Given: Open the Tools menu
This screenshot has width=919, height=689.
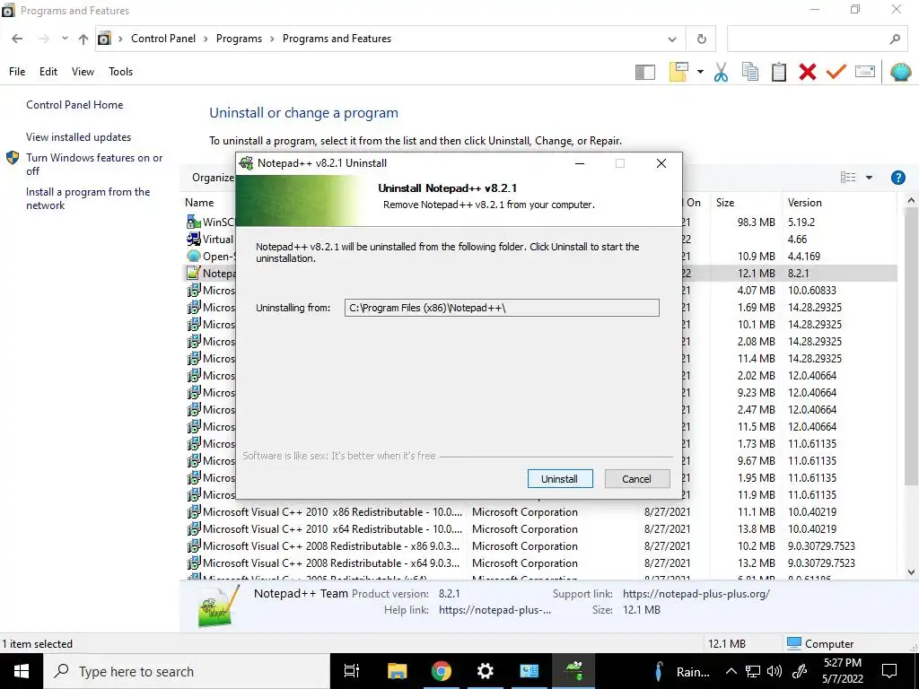Looking at the screenshot, I should pos(121,72).
